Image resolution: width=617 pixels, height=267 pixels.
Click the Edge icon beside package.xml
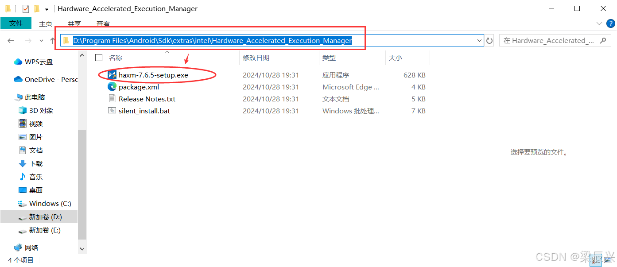(x=112, y=87)
